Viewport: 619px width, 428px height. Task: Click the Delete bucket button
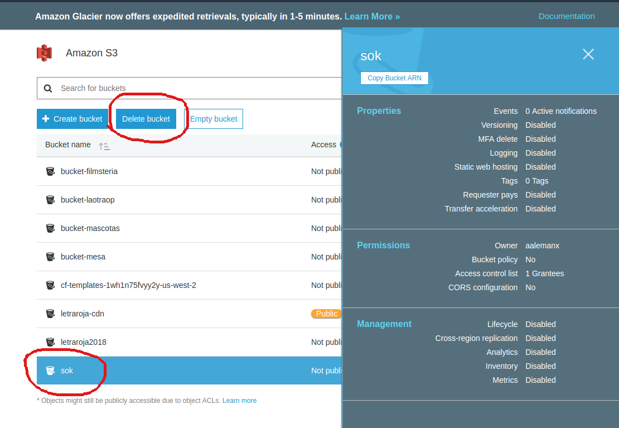click(146, 118)
